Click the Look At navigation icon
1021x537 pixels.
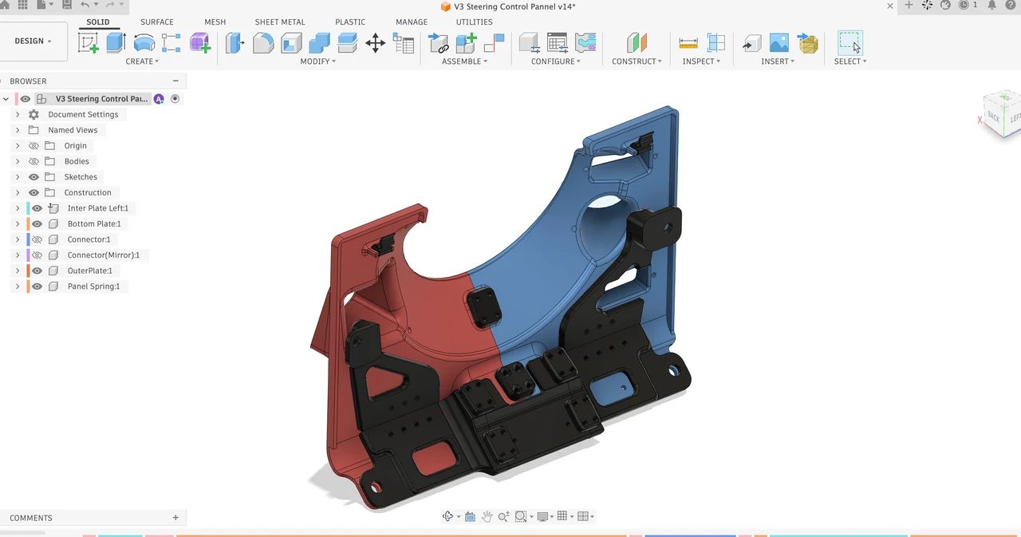(470, 516)
